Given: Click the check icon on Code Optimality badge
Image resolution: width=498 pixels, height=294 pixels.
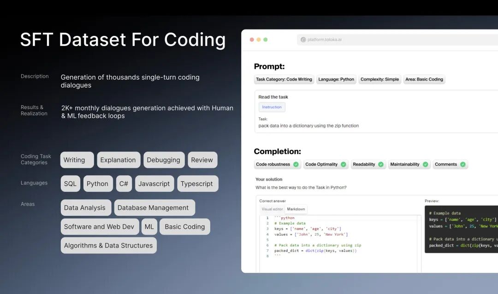Looking at the screenshot, I should pos(344,164).
